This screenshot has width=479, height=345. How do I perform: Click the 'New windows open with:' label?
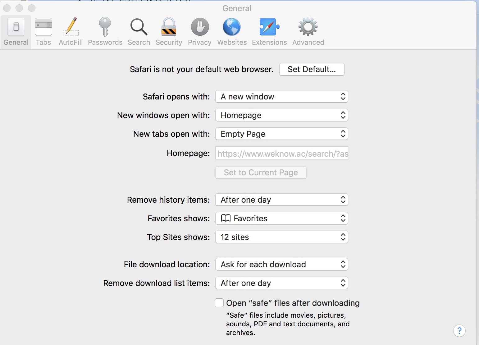point(163,115)
